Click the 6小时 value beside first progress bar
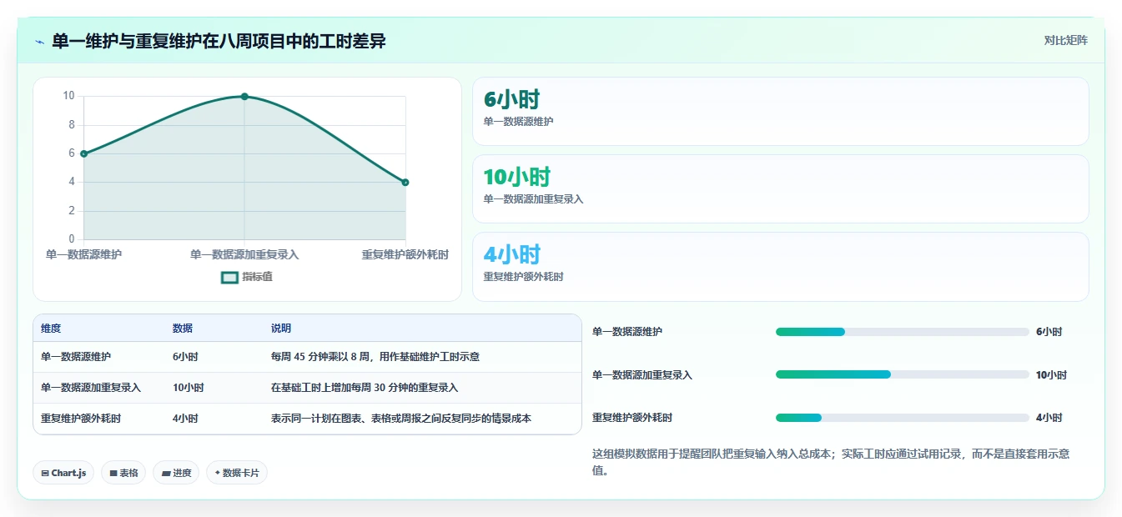Viewport: 1122px width, 517px height. click(x=1049, y=332)
